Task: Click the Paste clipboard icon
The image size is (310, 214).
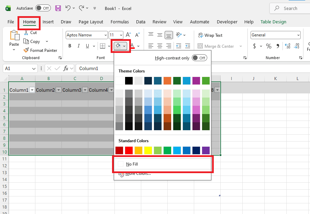Action: point(14,36)
